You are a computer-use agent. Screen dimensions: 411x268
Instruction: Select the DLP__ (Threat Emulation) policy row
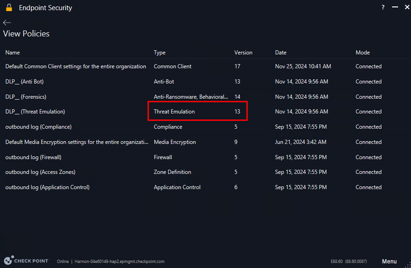pyautogui.click(x=206, y=112)
